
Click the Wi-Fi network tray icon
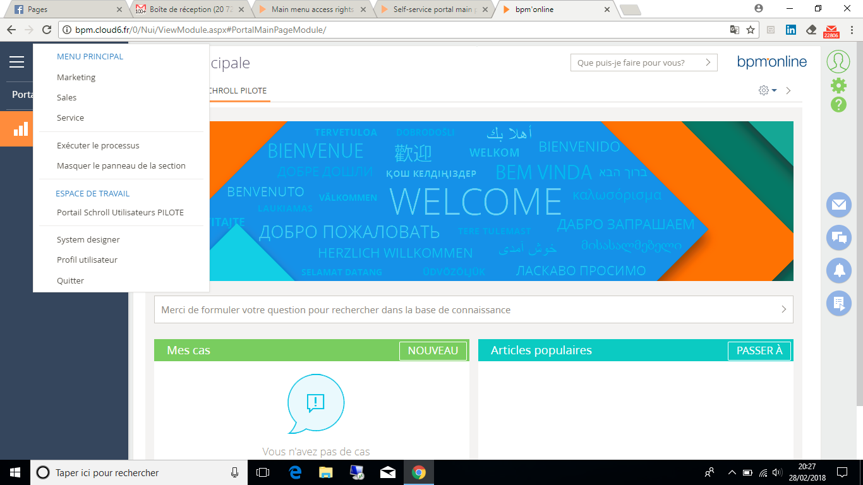click(763, 472)
